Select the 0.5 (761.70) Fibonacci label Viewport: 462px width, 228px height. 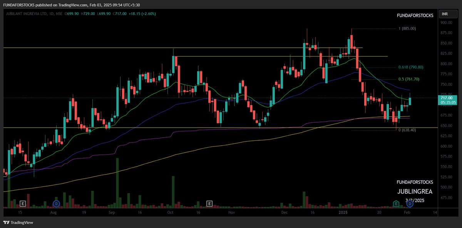(x=409, y=79)
